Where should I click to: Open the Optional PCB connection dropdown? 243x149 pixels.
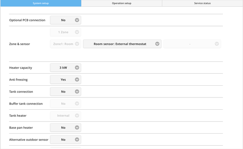pos(66,20)
